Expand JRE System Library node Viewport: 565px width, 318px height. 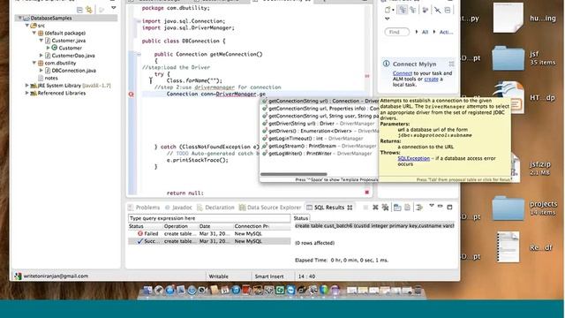coord(27,86)
